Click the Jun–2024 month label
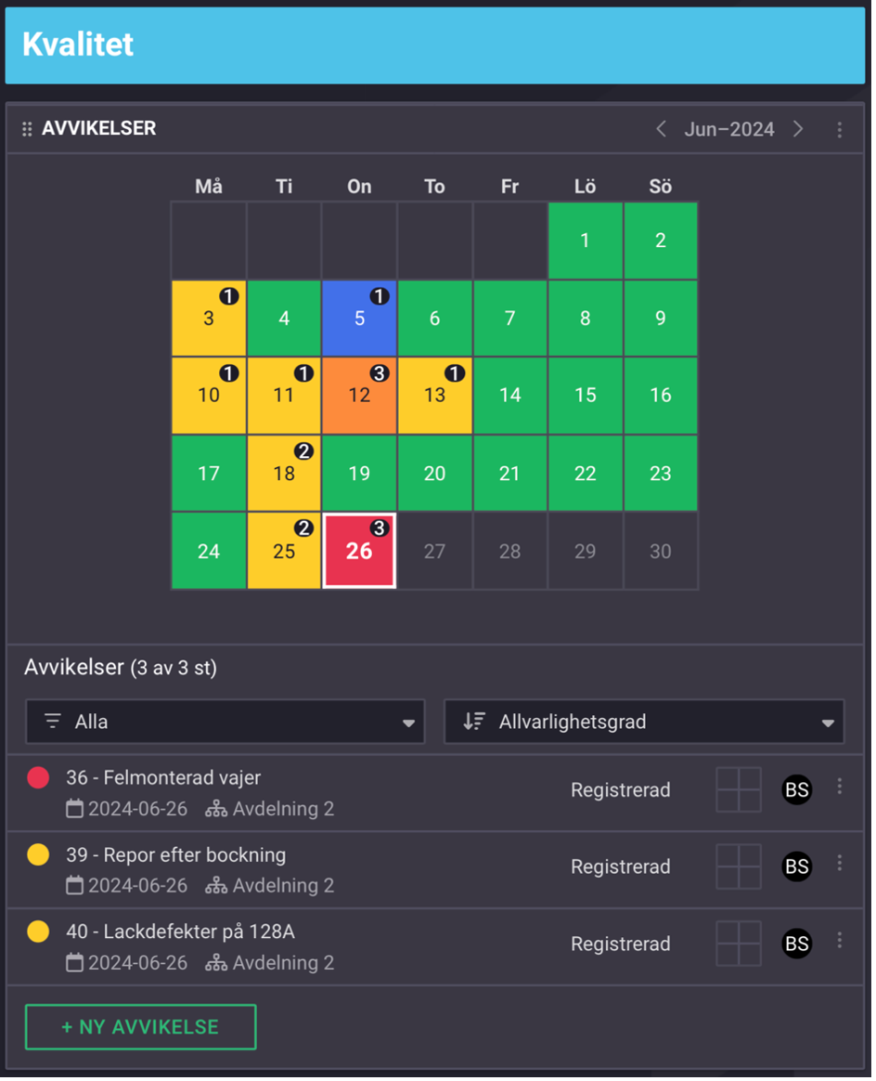Image resolution: width=876 pixels, height=1081 pixels. [729, 129]
